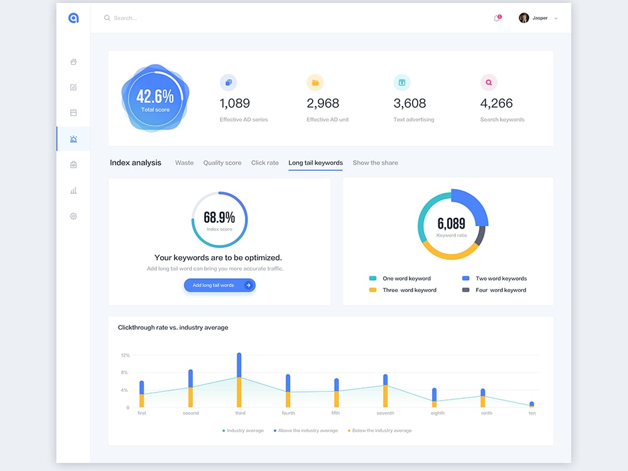Viewport: 628px width, 471px height.
Task: Click the 4,266 value
Action: pos(497,104)
